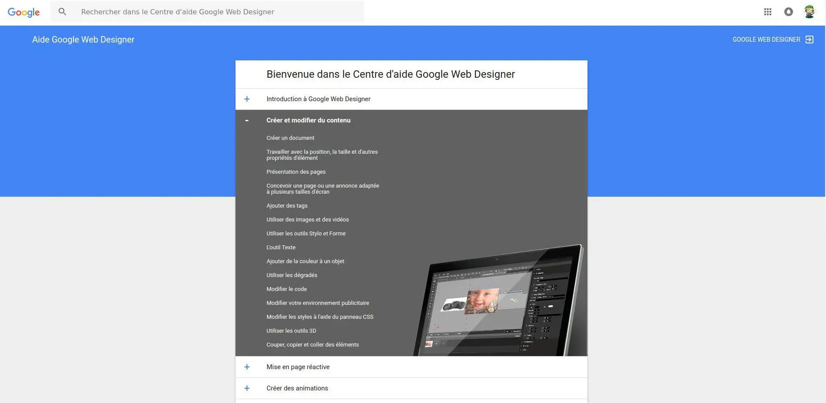Open the Ajouter des tags article
826x403 pixels.
point(287,206)
